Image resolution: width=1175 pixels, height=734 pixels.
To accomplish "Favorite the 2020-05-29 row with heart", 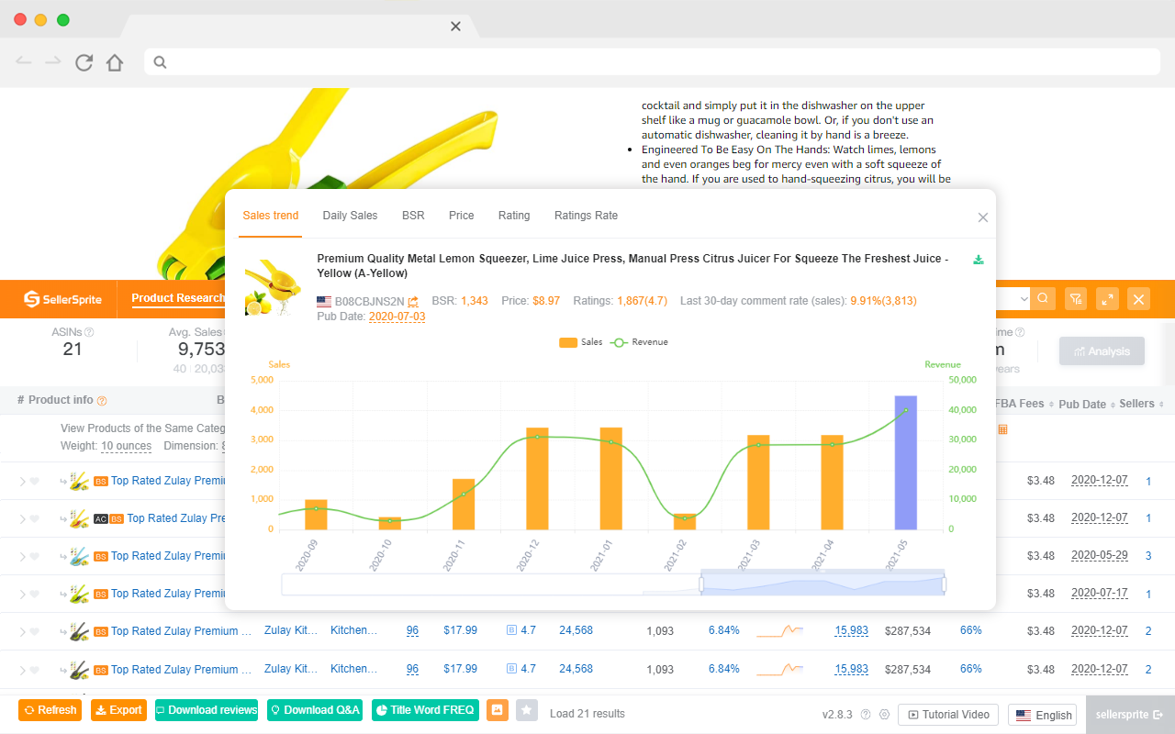I will tap(35, 557).
